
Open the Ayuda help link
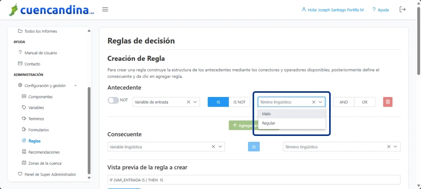coord(380,10)
